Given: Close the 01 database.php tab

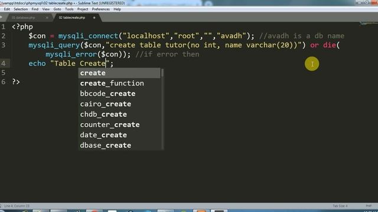Looking at the screenshot, I should [47, 18].
